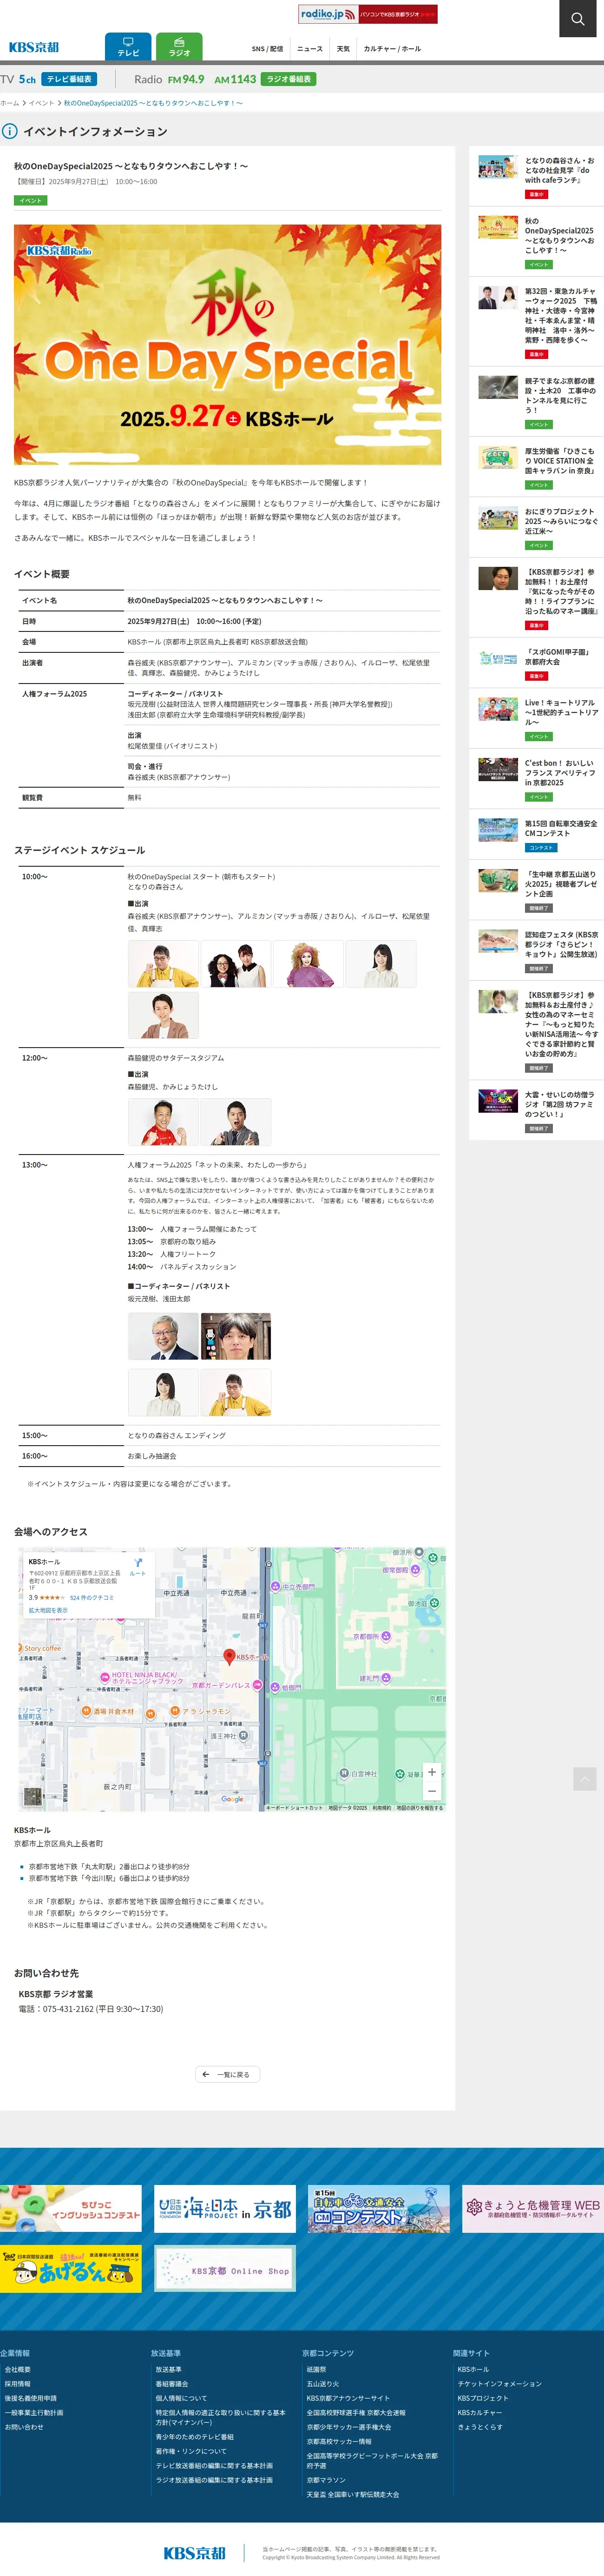This screenshot has height=2576, width=604.
Task: Toggle satellite view thumbnail on map
Action: [33, 1796]
